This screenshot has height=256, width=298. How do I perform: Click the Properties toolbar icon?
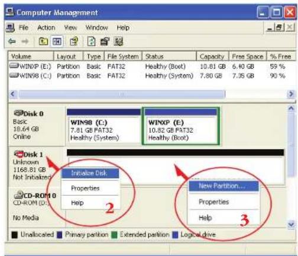[x=74, y=41]
